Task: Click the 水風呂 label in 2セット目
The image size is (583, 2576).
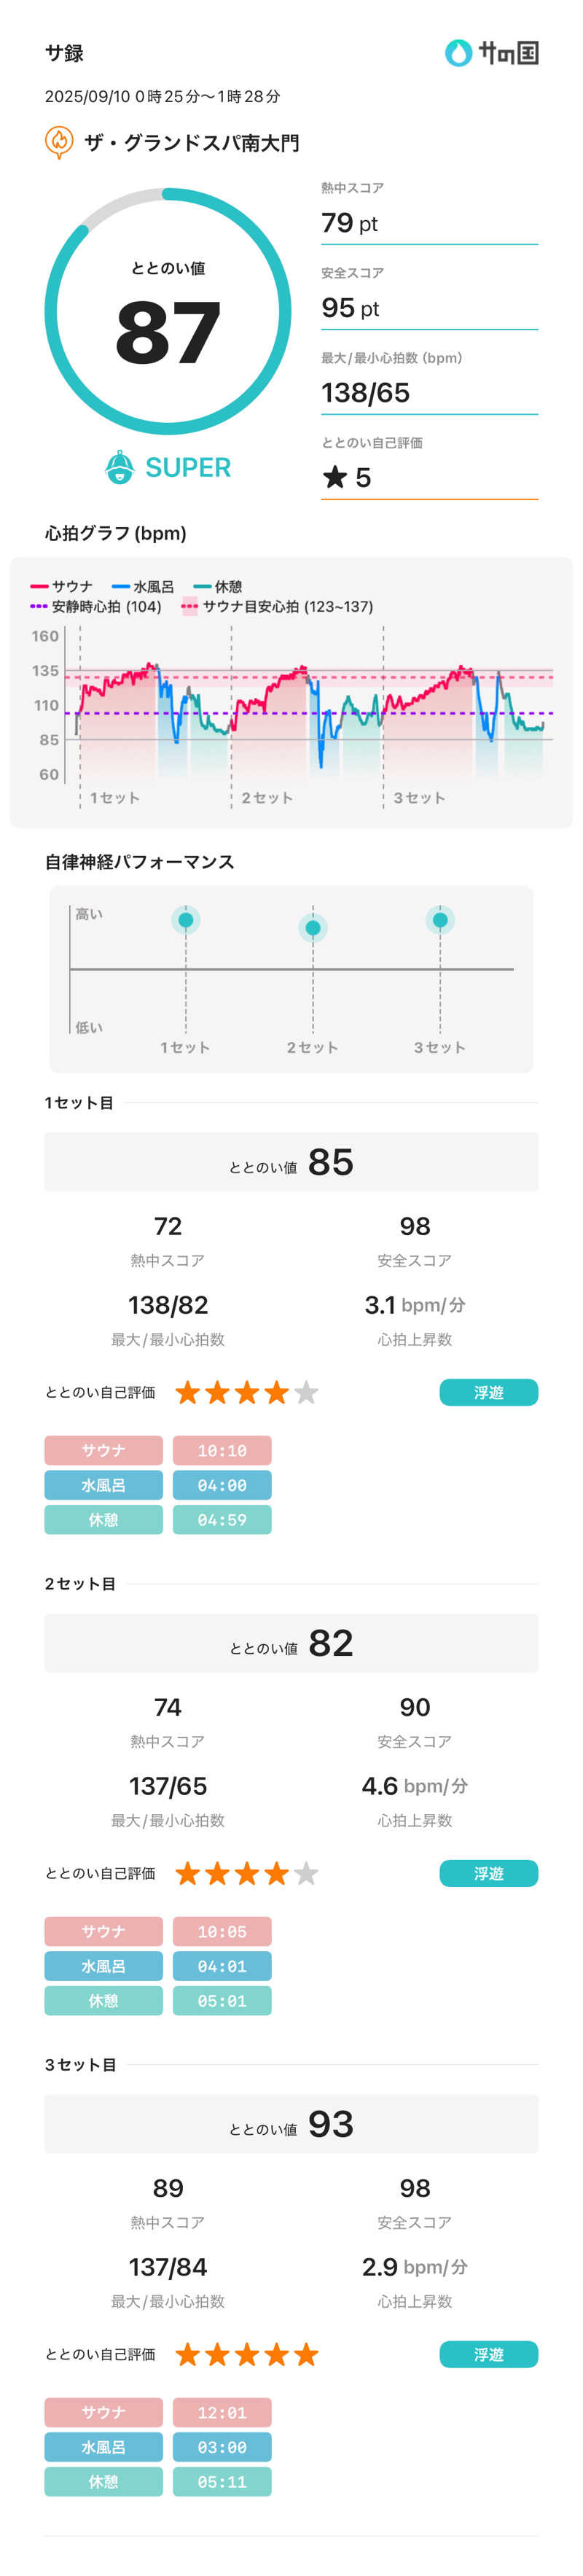Action: [x=103, y=1966]
